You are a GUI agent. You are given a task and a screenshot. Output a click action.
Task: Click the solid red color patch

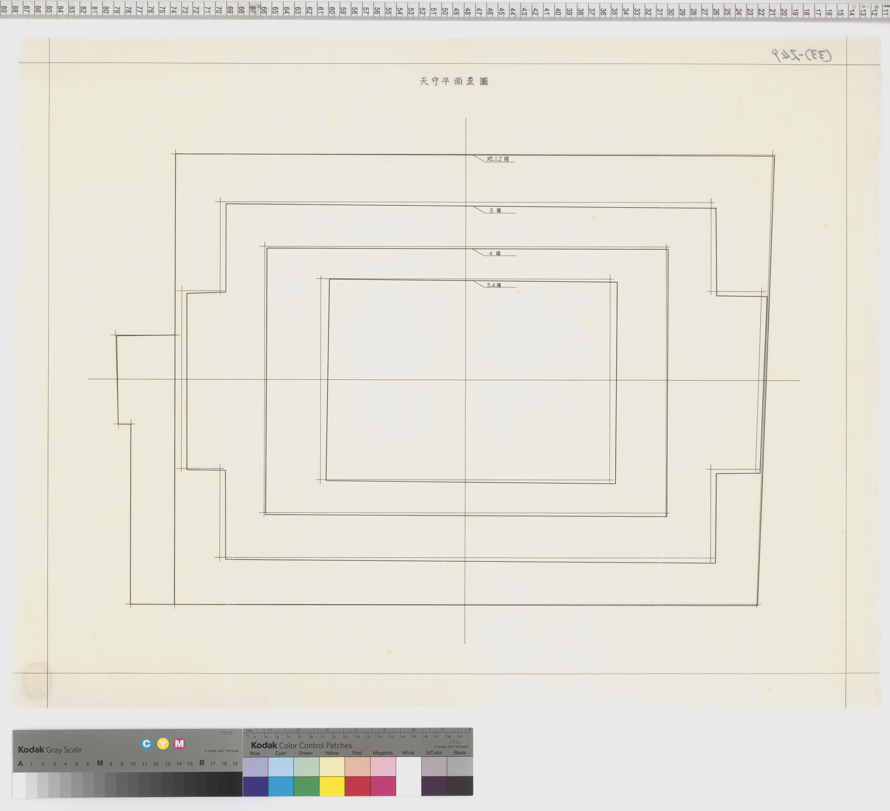click(357, 786)
